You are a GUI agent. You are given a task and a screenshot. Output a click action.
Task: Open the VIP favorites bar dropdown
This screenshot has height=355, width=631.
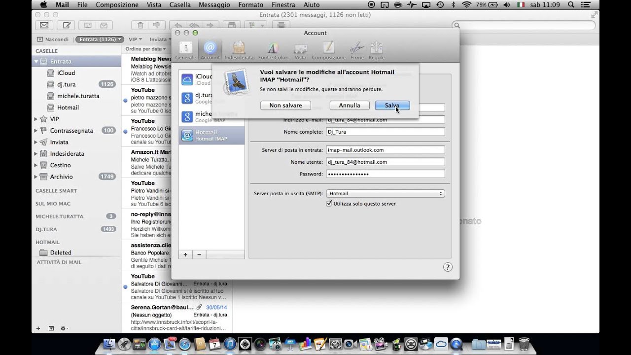pyautogui.click(x=136, y=39)
